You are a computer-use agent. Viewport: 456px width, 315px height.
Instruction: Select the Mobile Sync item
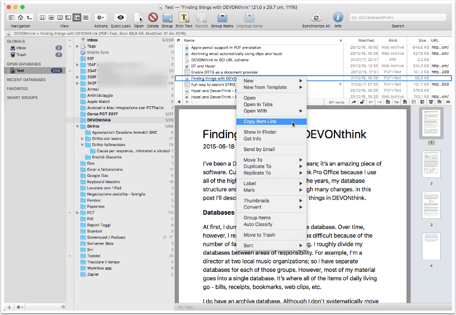(x=98, y=53)
